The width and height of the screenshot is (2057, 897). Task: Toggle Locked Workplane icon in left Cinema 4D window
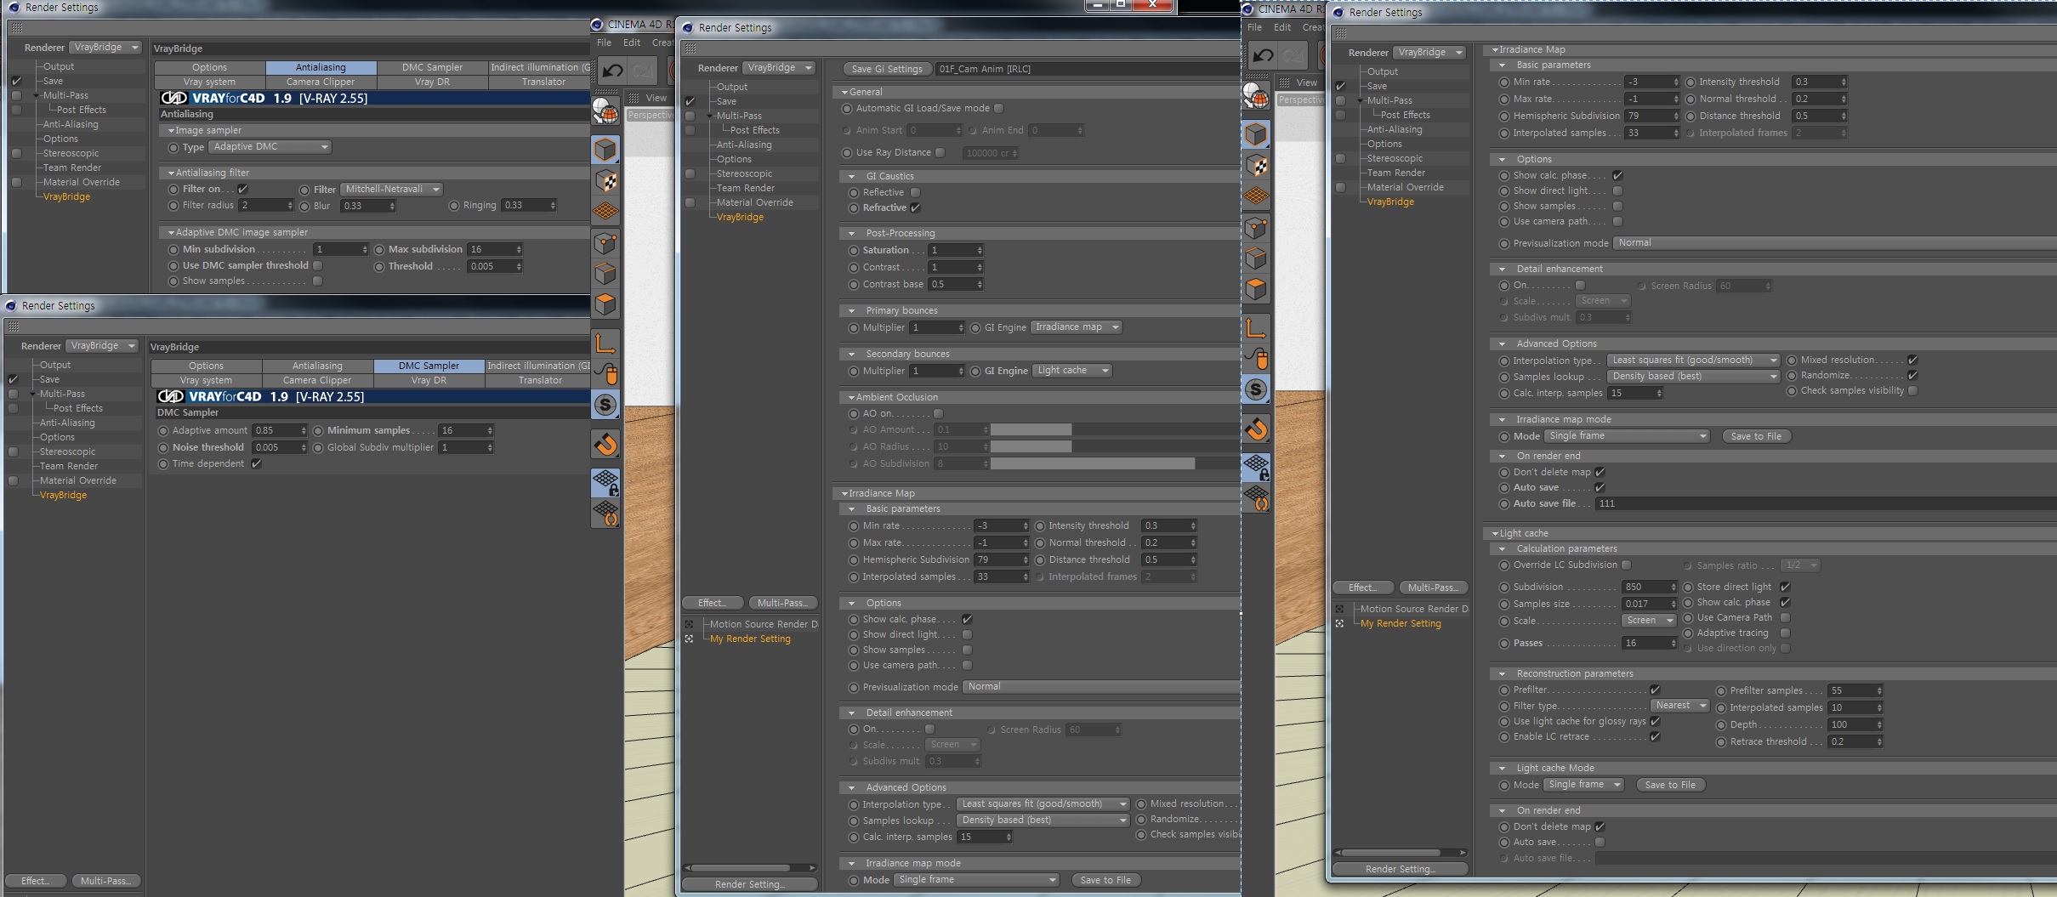[605, 483]
